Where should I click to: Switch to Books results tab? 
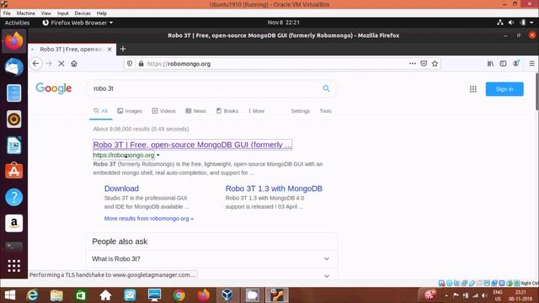[227, 111]
